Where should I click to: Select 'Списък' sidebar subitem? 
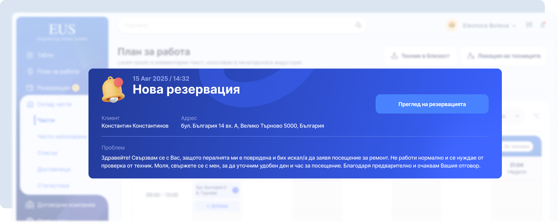coord(48,153)
